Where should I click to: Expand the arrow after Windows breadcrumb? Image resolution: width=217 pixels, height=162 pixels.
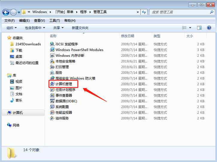click(x=50, y=12)
